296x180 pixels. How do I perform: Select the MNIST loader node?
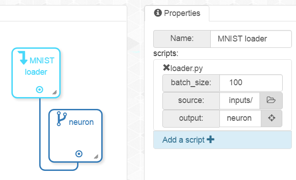click(x=36, y=73)
